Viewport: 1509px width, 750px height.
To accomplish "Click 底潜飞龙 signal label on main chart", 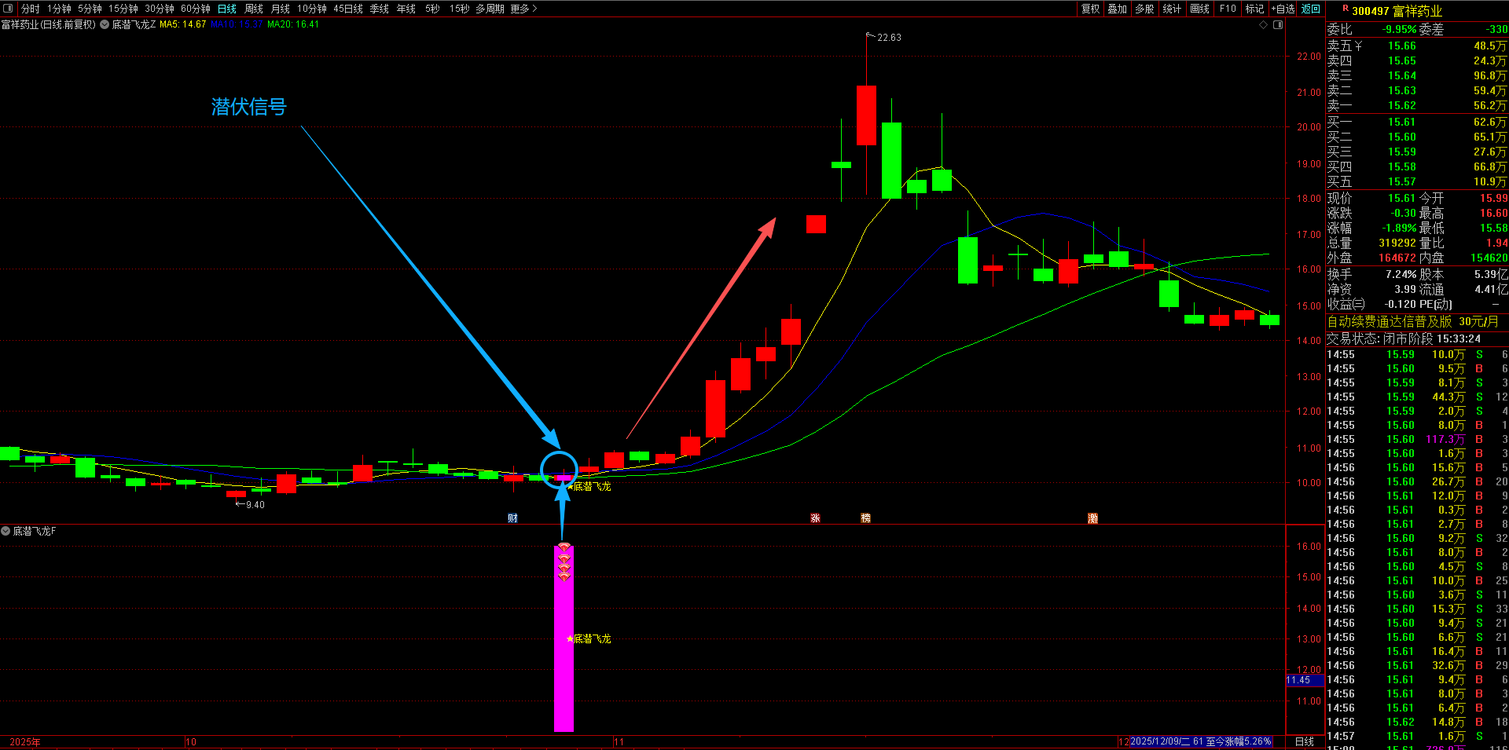I will coord(592,487).
